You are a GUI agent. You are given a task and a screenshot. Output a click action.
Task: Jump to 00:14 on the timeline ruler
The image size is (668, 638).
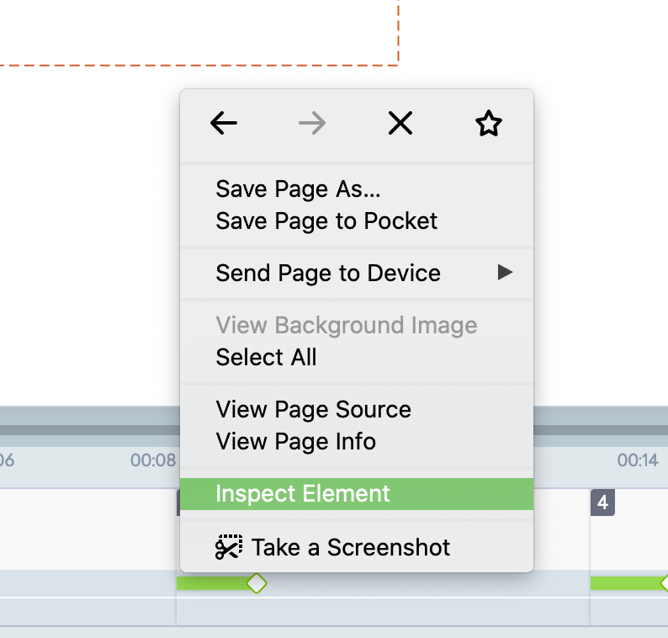tap(638, 460)
